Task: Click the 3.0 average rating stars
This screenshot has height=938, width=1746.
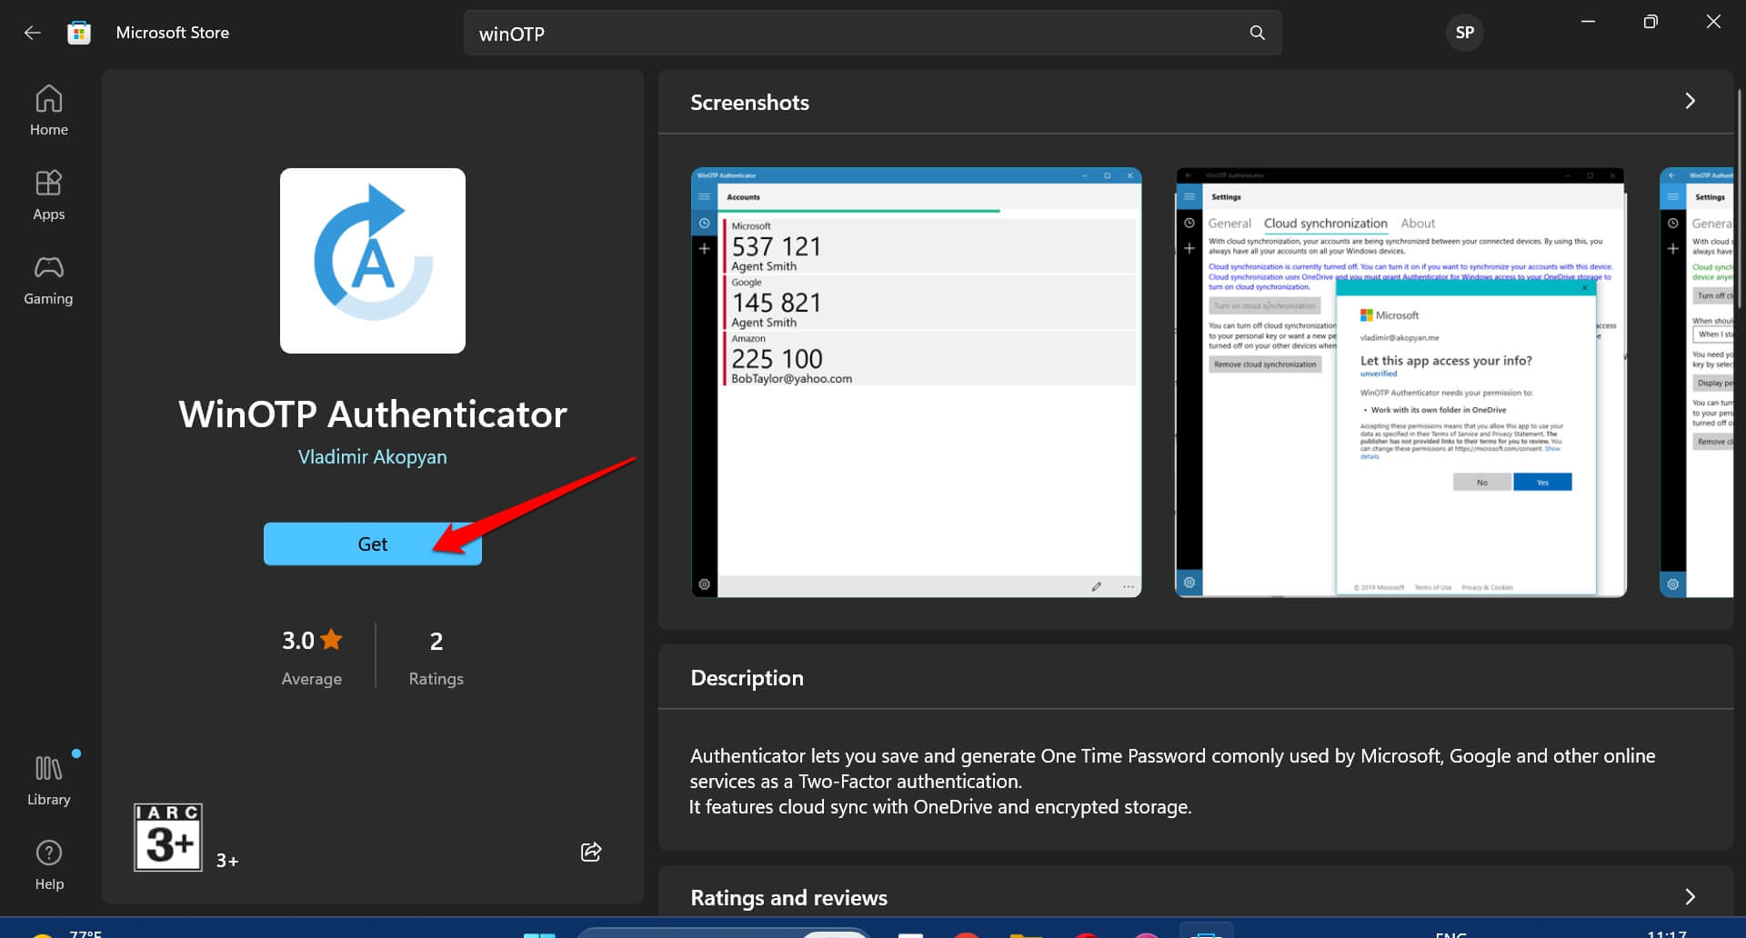Action: coord(312,640)
